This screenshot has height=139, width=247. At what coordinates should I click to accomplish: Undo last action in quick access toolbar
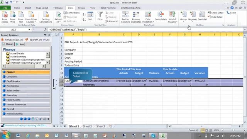(x=11, y=2)
